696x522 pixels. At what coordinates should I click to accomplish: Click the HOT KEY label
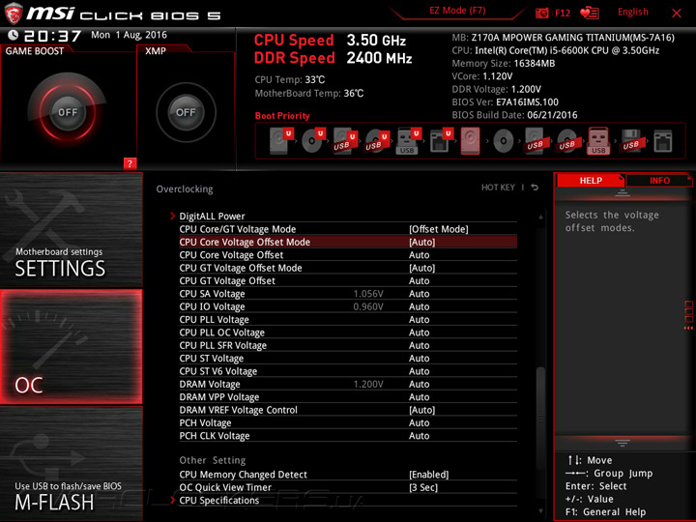(498, 188)
